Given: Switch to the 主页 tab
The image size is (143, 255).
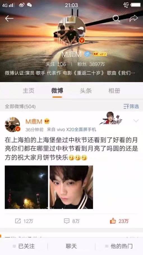Looking at the screenshot, I should 28,91.
